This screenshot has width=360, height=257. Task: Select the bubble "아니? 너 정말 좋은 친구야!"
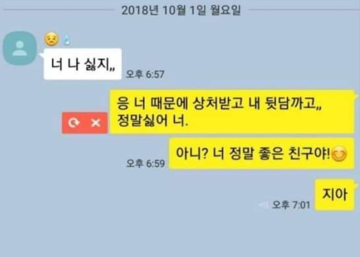click(262, 154)
